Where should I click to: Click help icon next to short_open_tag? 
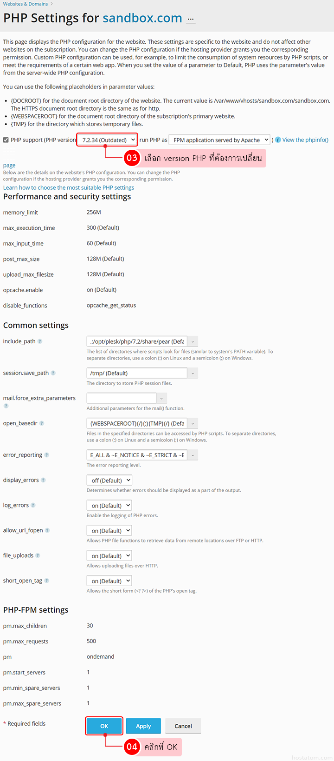coord(46,581)
